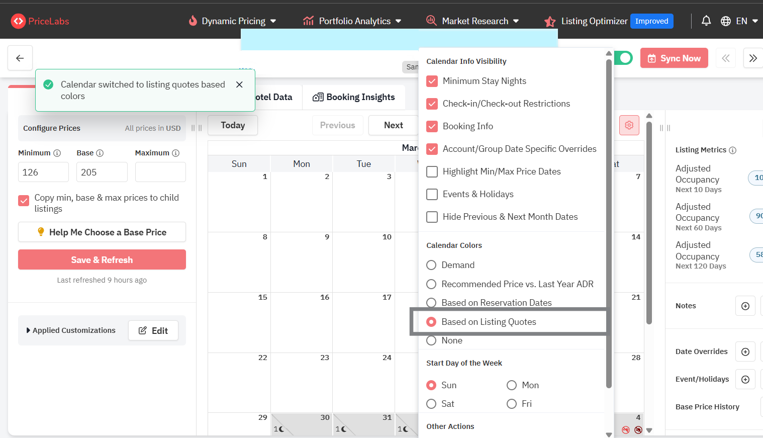Open Market Research menu
This screenshot has width=763, height=438.
pyautogui.click(x=472, y=21)
